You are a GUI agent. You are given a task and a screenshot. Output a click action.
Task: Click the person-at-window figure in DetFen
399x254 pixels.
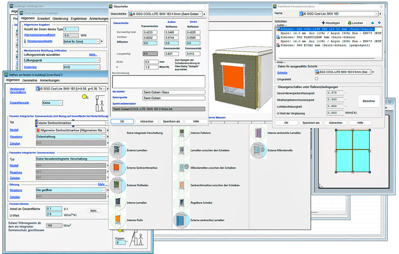100,103
